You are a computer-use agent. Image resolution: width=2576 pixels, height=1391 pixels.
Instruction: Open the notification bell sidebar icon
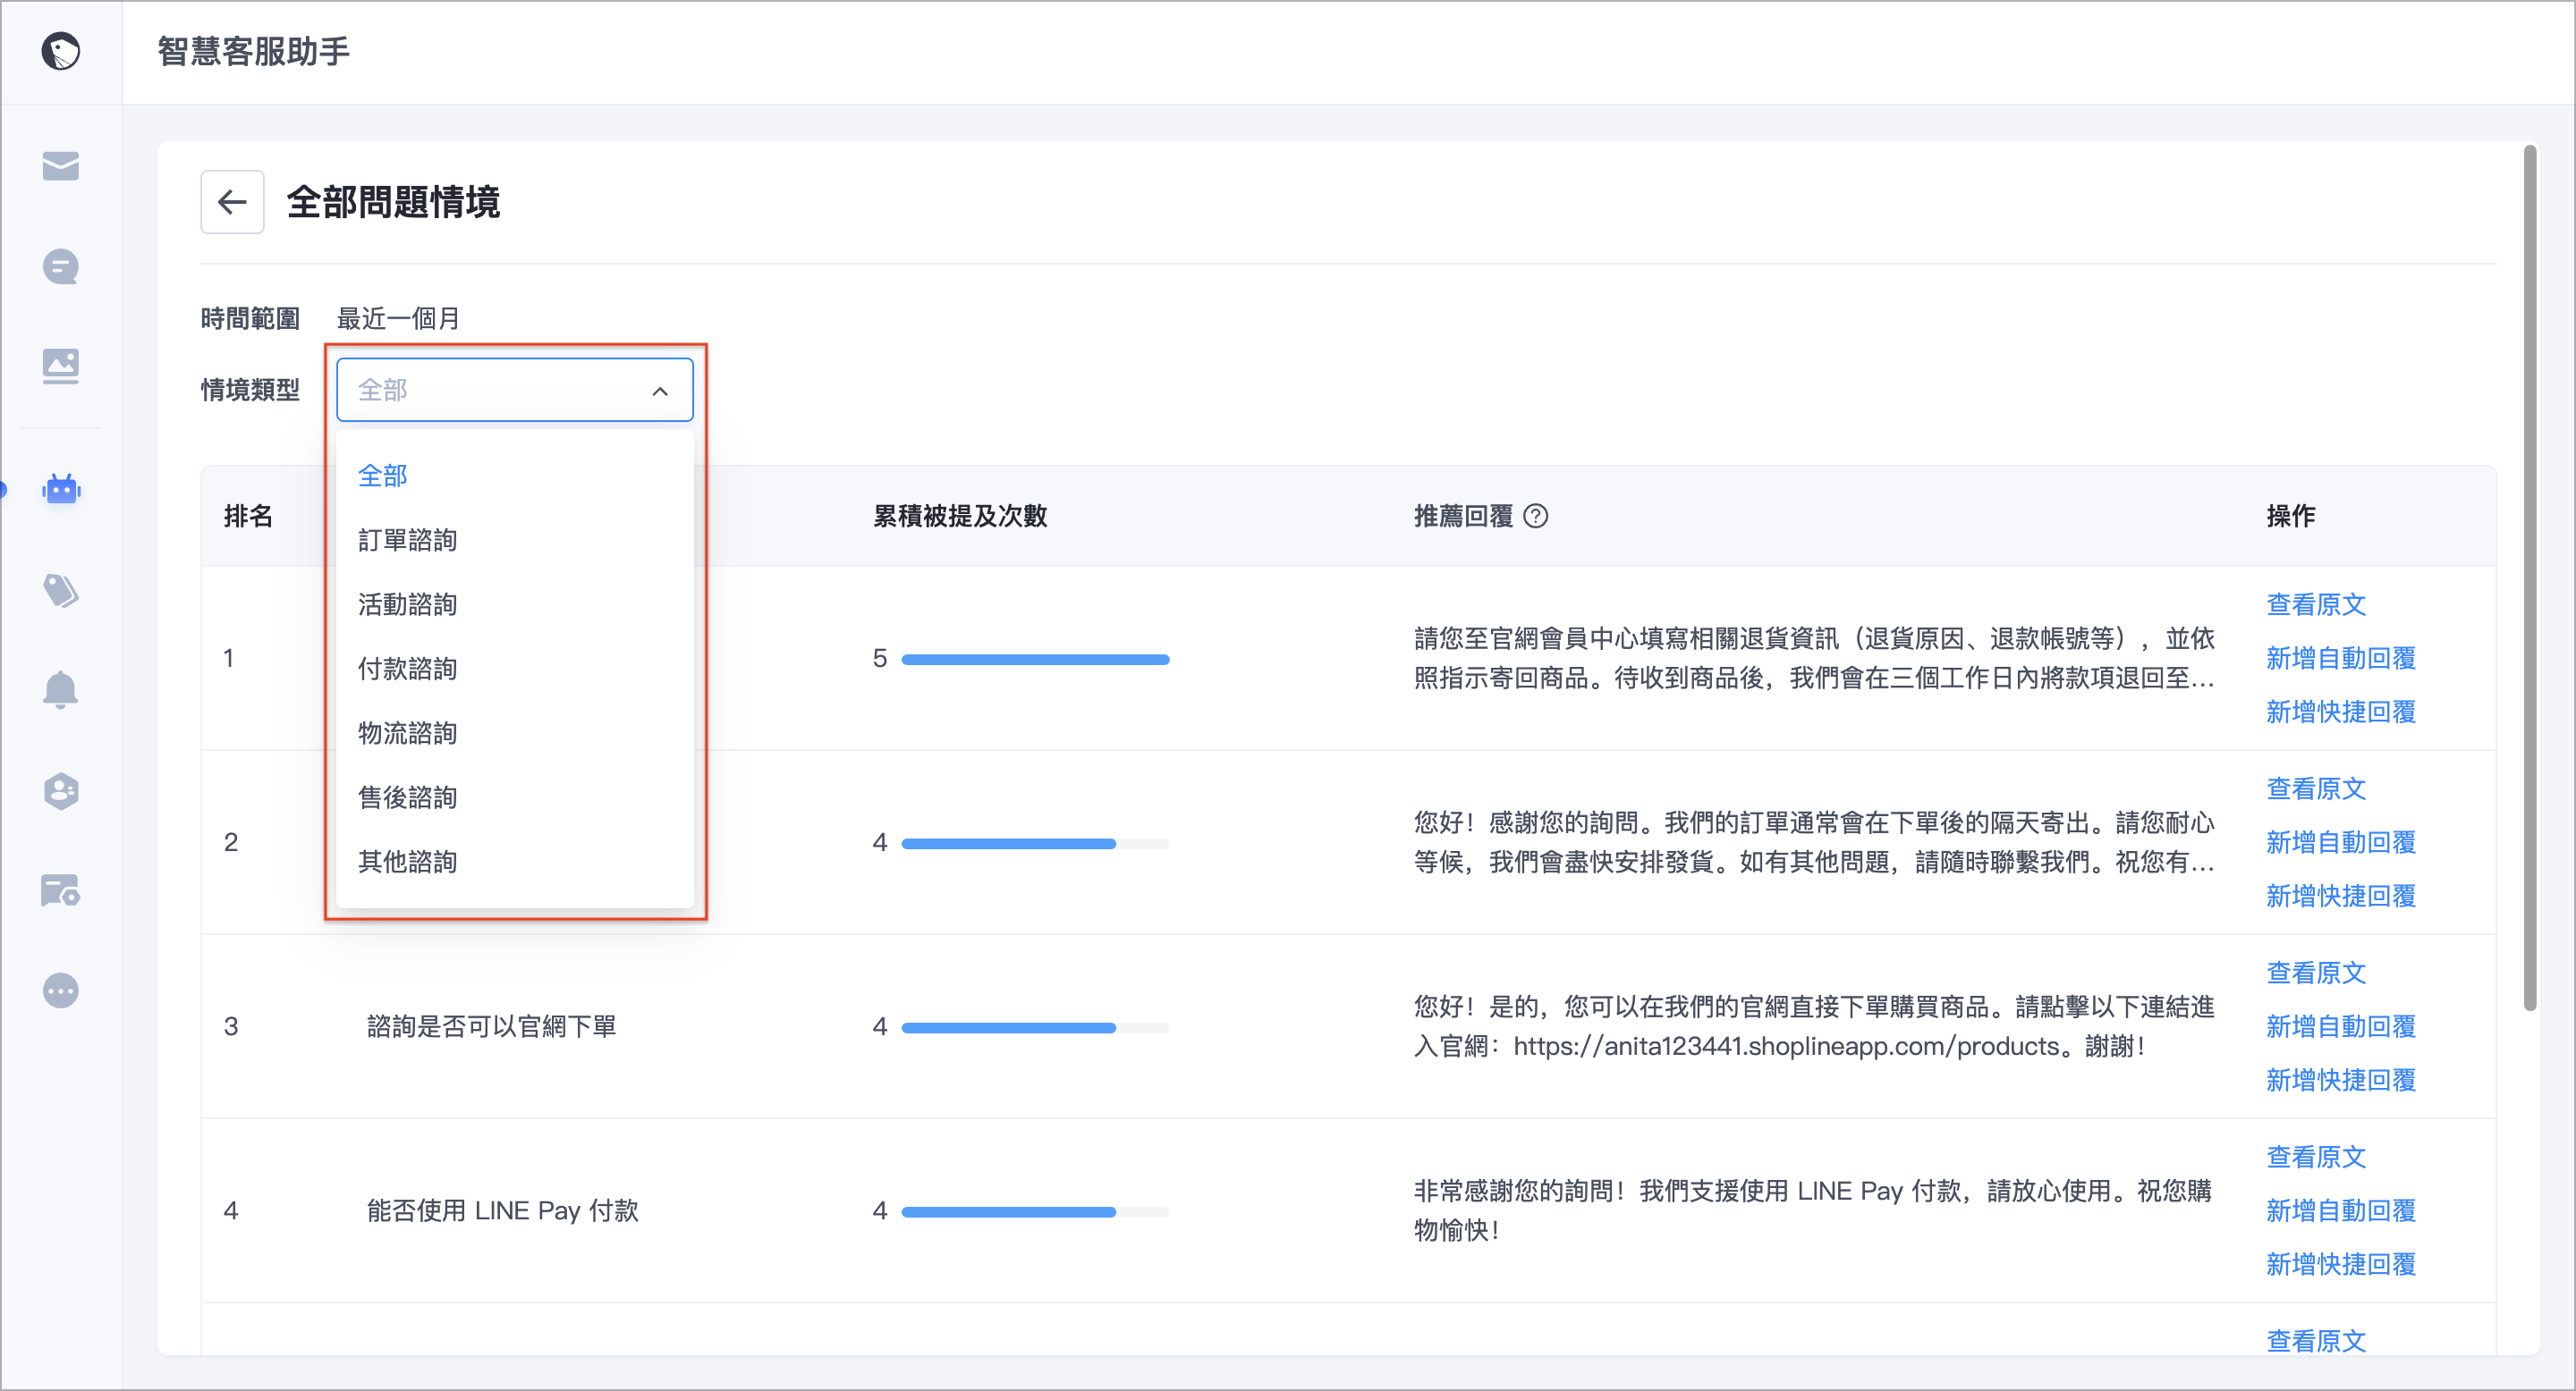(x=61, y=689)
